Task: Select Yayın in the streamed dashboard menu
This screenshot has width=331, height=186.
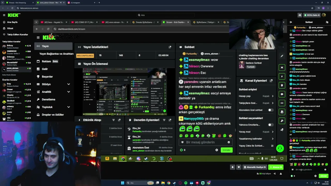Action: click(54, 46)
